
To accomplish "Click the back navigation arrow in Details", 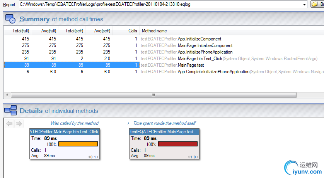I will coord(9,124).
